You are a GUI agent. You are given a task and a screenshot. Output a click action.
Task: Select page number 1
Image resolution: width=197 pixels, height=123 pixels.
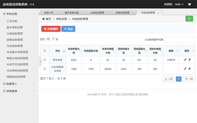(179, 79)
